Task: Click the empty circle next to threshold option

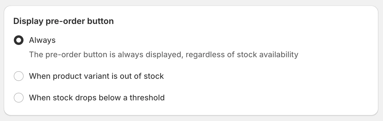Action: point(19,98)
